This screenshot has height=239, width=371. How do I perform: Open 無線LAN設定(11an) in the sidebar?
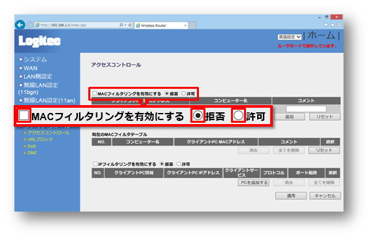(49, 101)
